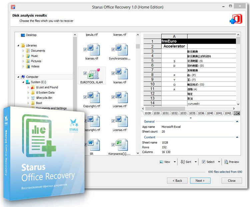Select the EUROTOOL.XLAM Excel file icon
This screenshot has height=207, width=250.
[94, 74]
